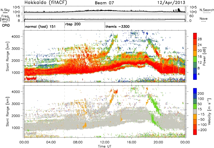Image resolution: width=214 pixels, height=148 pixels.
Task: Click the 'N.Search' legend label
Action: point(207,10)
